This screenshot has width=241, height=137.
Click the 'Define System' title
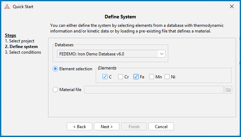coord(120,17)
